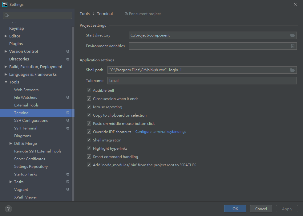This screenshot has height=216, width=303.
Task: Open the Keymap settings page
Action: pos(17,29)
